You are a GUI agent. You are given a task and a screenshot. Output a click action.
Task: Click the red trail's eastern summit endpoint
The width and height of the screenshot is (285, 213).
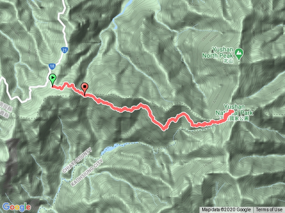[232, 111]
